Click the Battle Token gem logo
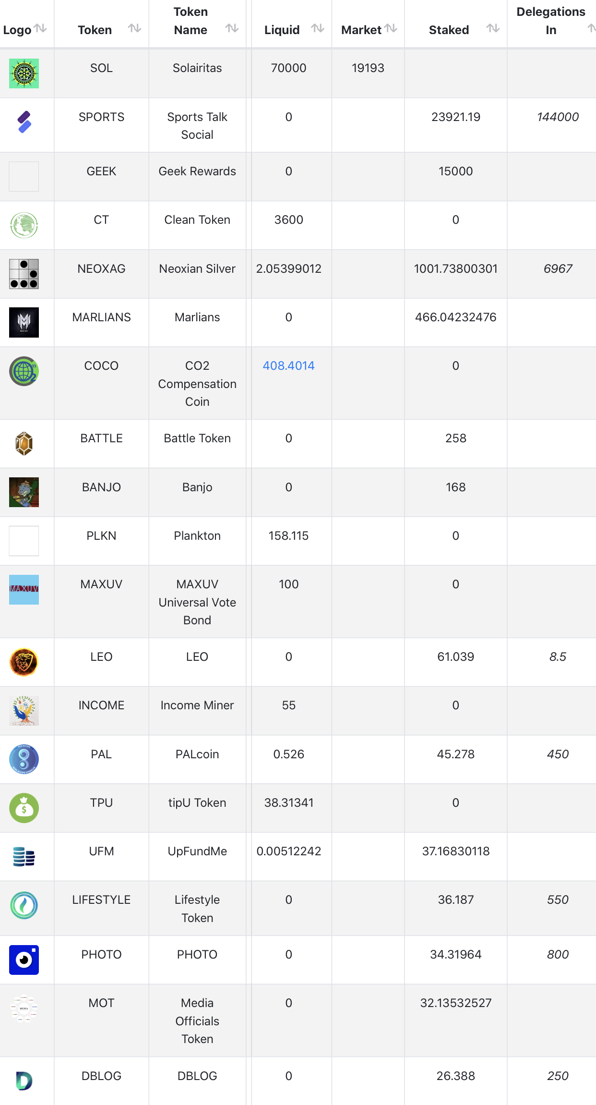The width and height of the screenshot is (596, 1105). [x=24, y=444]
